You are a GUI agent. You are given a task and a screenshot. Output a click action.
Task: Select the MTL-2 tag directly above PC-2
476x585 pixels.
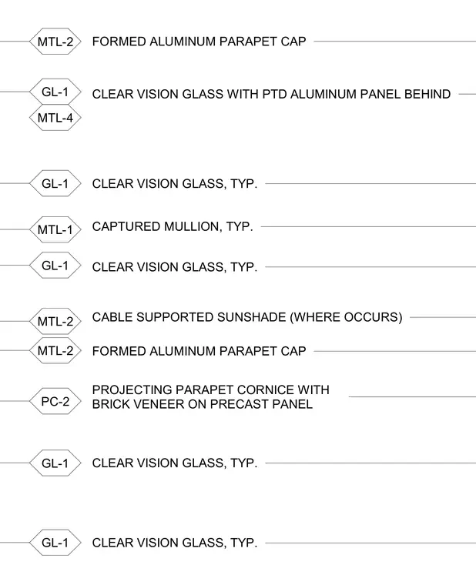click(x=55, y=351)
